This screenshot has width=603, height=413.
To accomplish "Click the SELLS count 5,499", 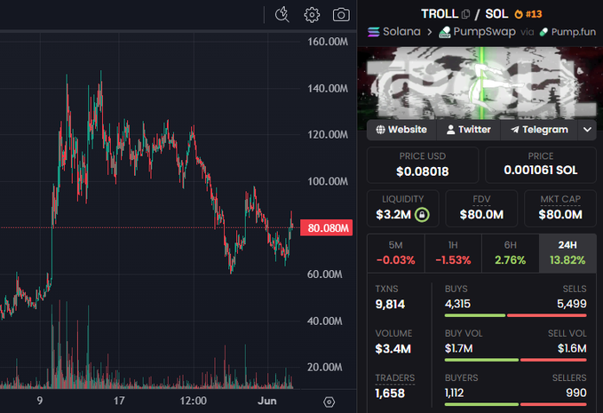I will point(572,304).
